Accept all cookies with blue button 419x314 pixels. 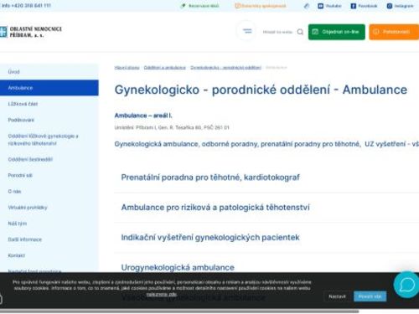(370, 296)
